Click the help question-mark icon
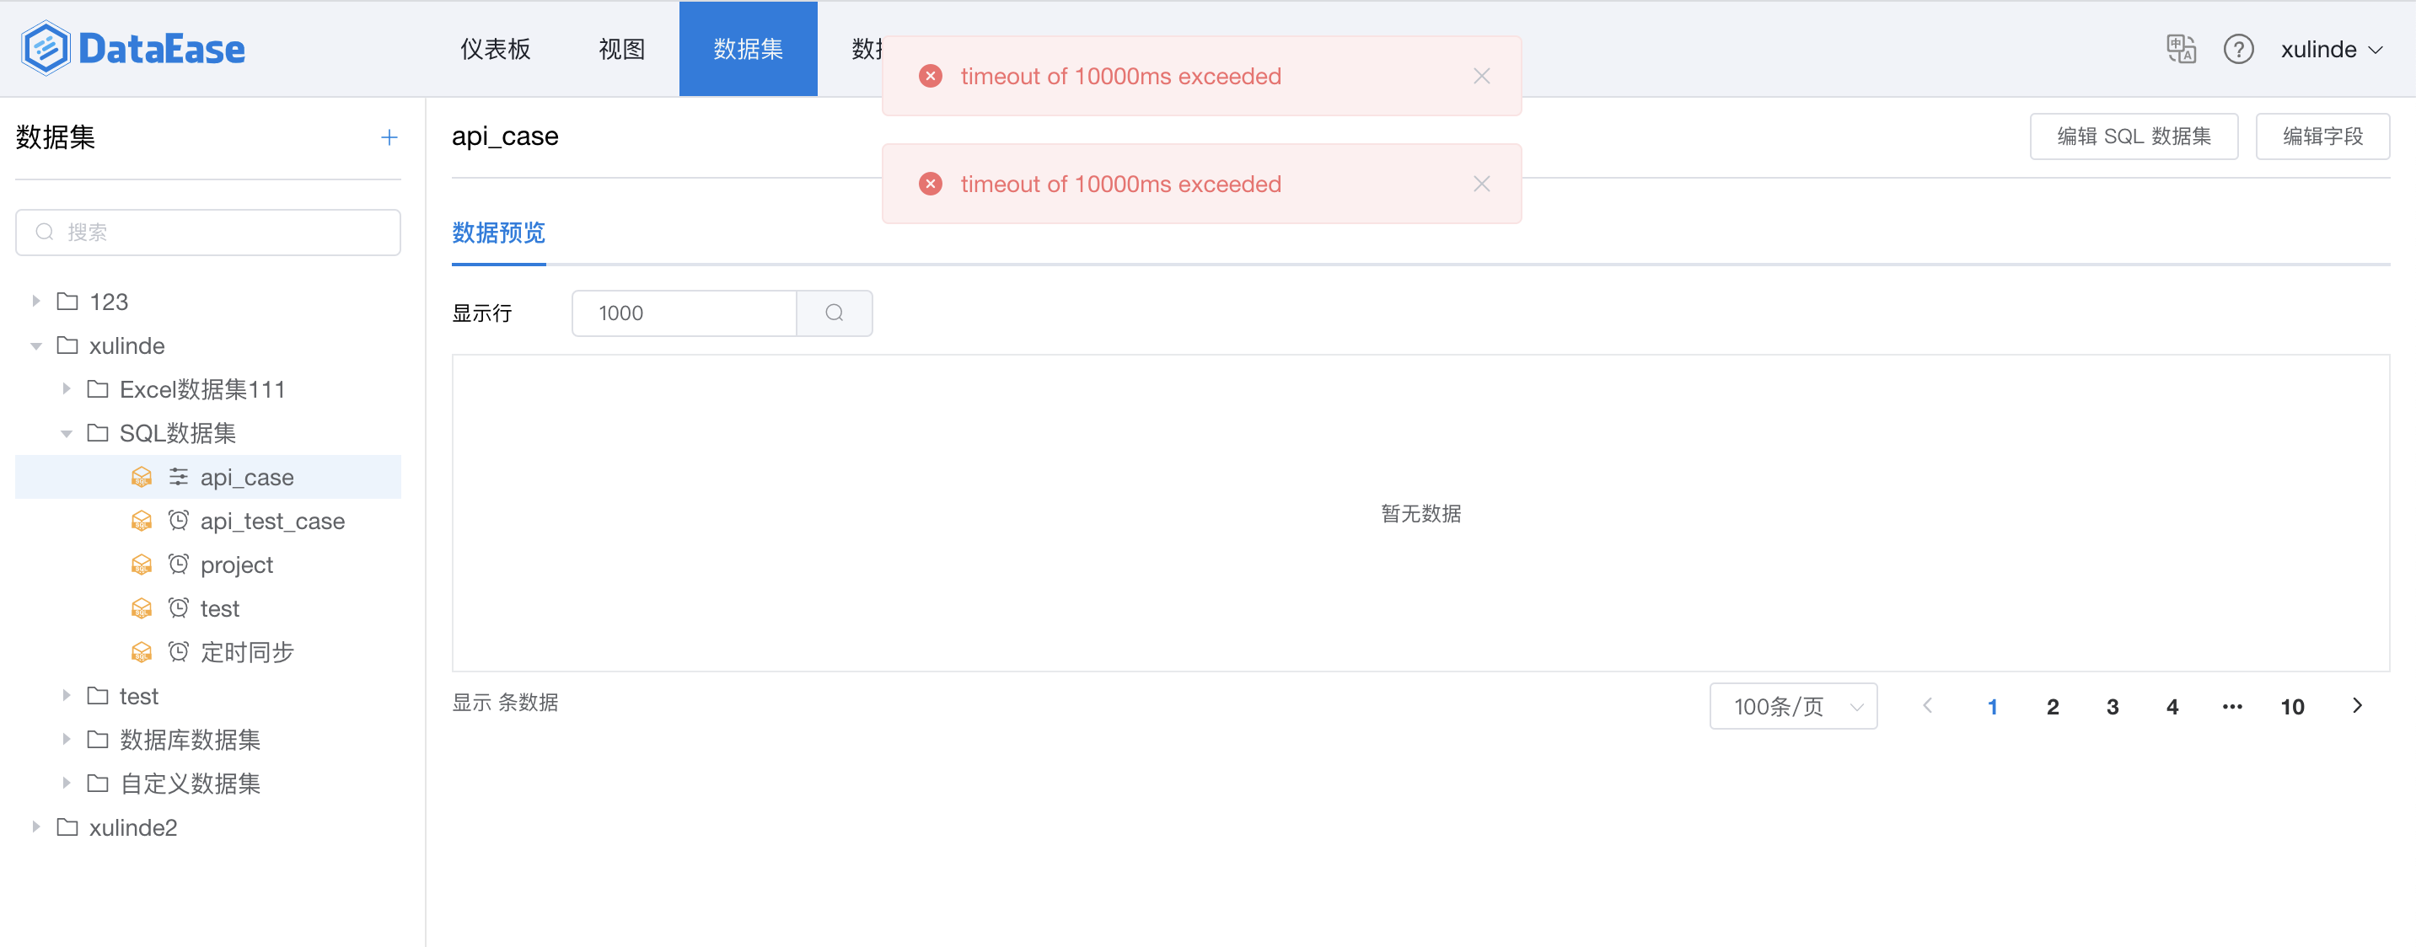2416x947 pixels. [x=2239, y=50]
